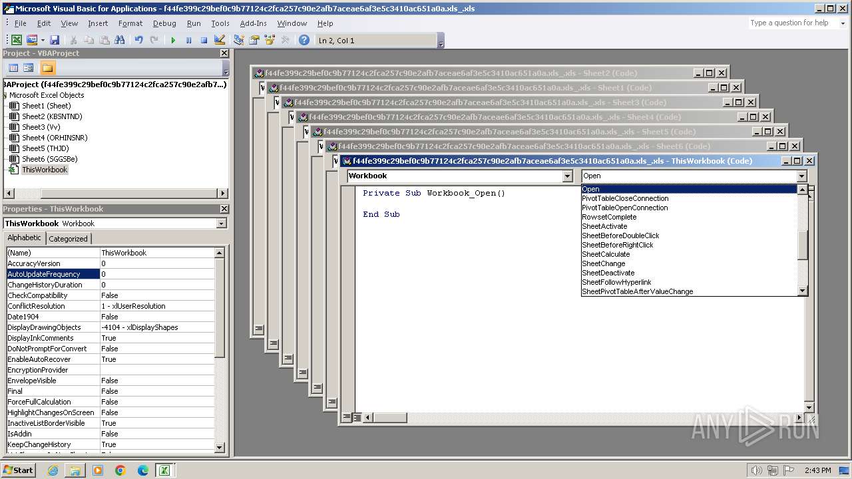The image size is (852, 479).
Task: Switch to the Alphabetic properties tab
Action: pyautogui.click(x=24, y=238)
